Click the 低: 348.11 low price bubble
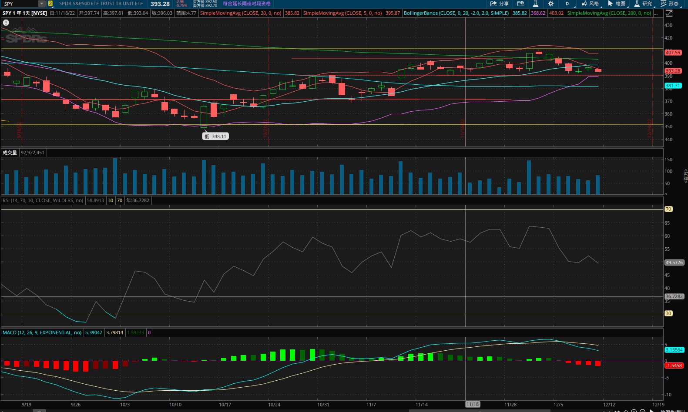Viewport: 688px width, 412px height. [x=216, y=136]
